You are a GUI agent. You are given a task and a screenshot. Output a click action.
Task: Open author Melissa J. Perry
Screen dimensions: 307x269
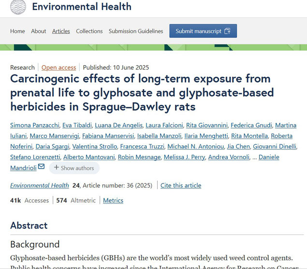pos(184,157)
